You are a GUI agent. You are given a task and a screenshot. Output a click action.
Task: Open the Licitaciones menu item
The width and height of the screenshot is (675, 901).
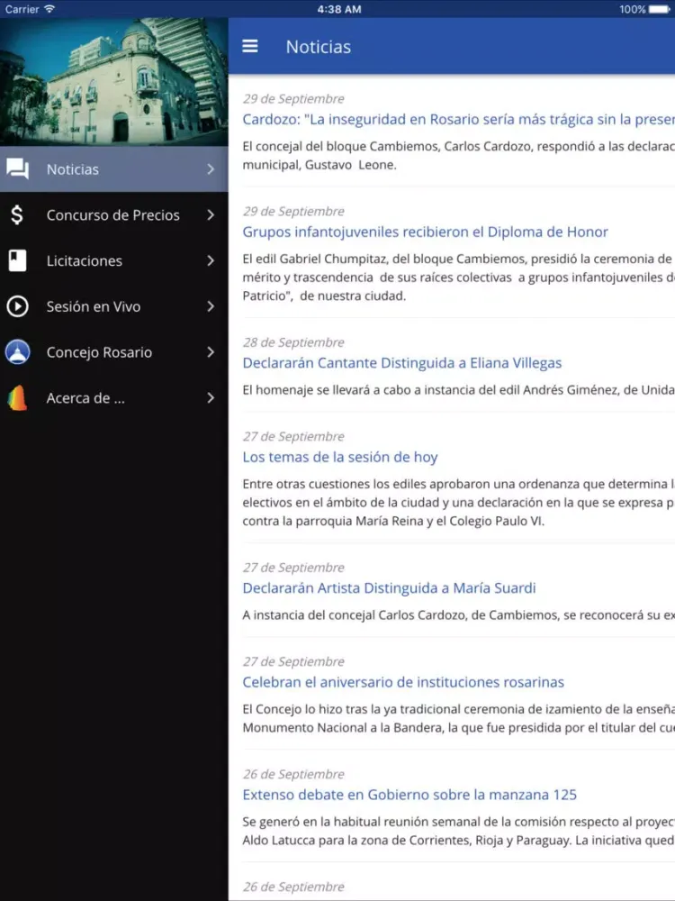tap(113, 260)
